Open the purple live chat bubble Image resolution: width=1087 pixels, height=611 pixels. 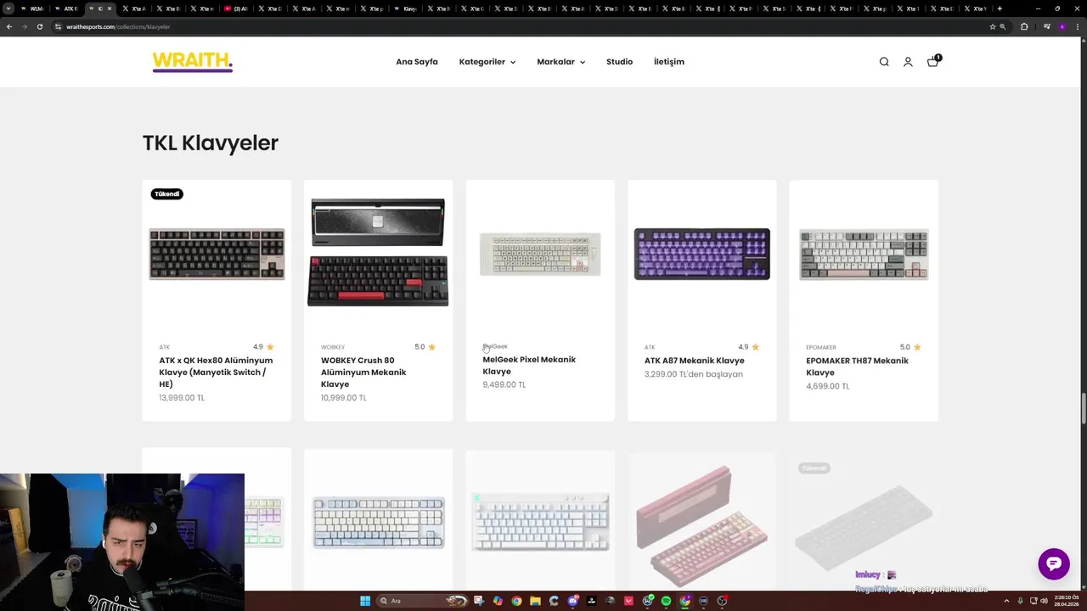point(1054,563)
